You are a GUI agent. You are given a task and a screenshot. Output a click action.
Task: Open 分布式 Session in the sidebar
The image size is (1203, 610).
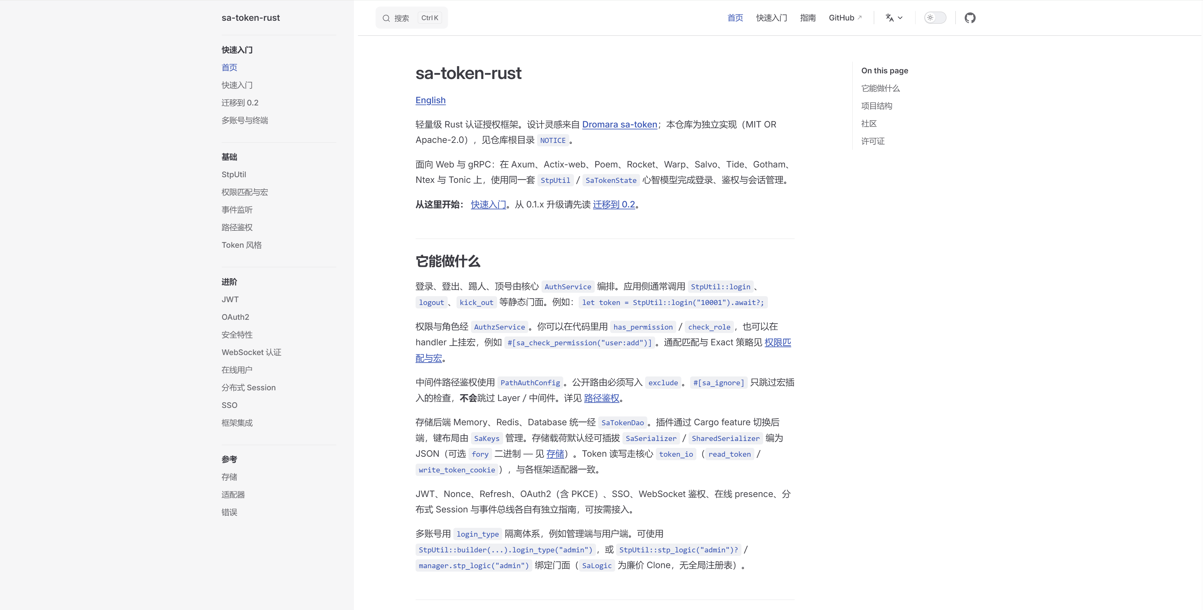(x=248, y=387)
